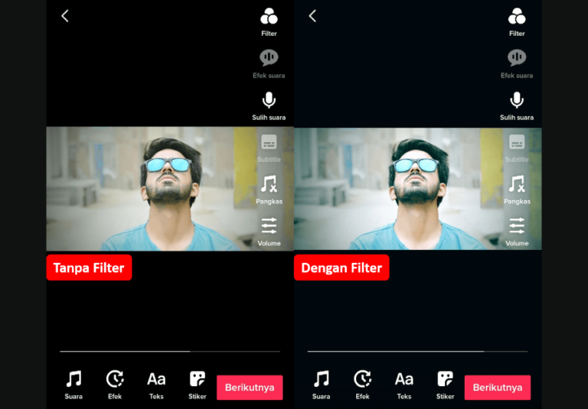Go back using right screen's back arrow
The height and width of the screenshot is (409, 588).
[x=312, y=16]
